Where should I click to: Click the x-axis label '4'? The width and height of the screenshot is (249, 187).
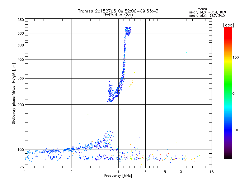tap(118, 172)
